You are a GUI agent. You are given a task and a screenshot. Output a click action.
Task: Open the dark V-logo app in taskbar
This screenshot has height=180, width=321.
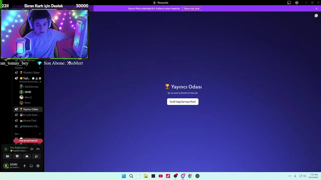pyautogui.click(x=153, y=176)
